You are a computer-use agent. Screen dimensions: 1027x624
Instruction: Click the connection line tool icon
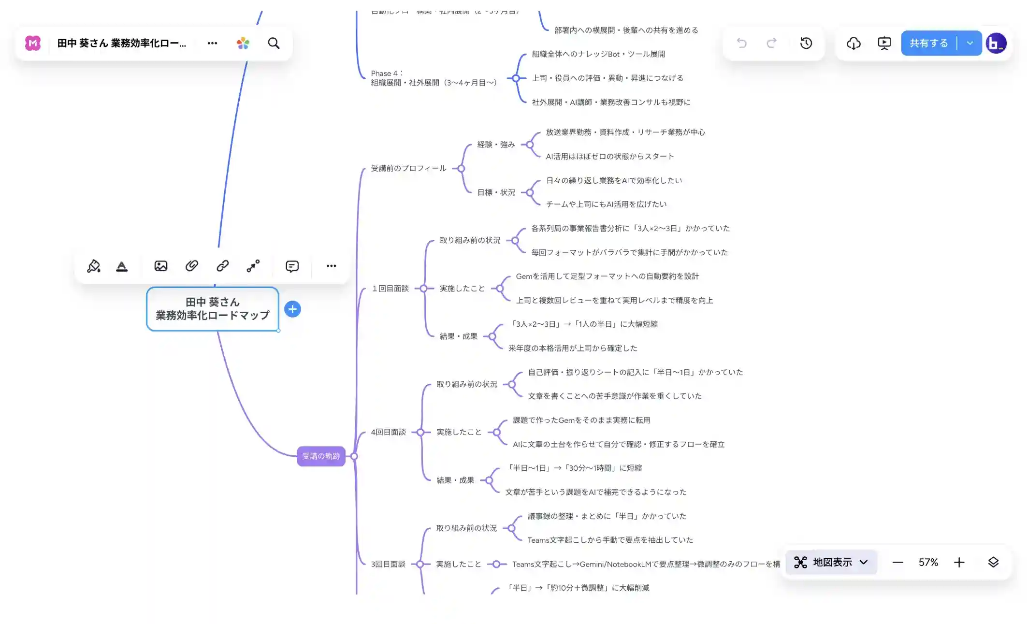(x=253, y=266)
